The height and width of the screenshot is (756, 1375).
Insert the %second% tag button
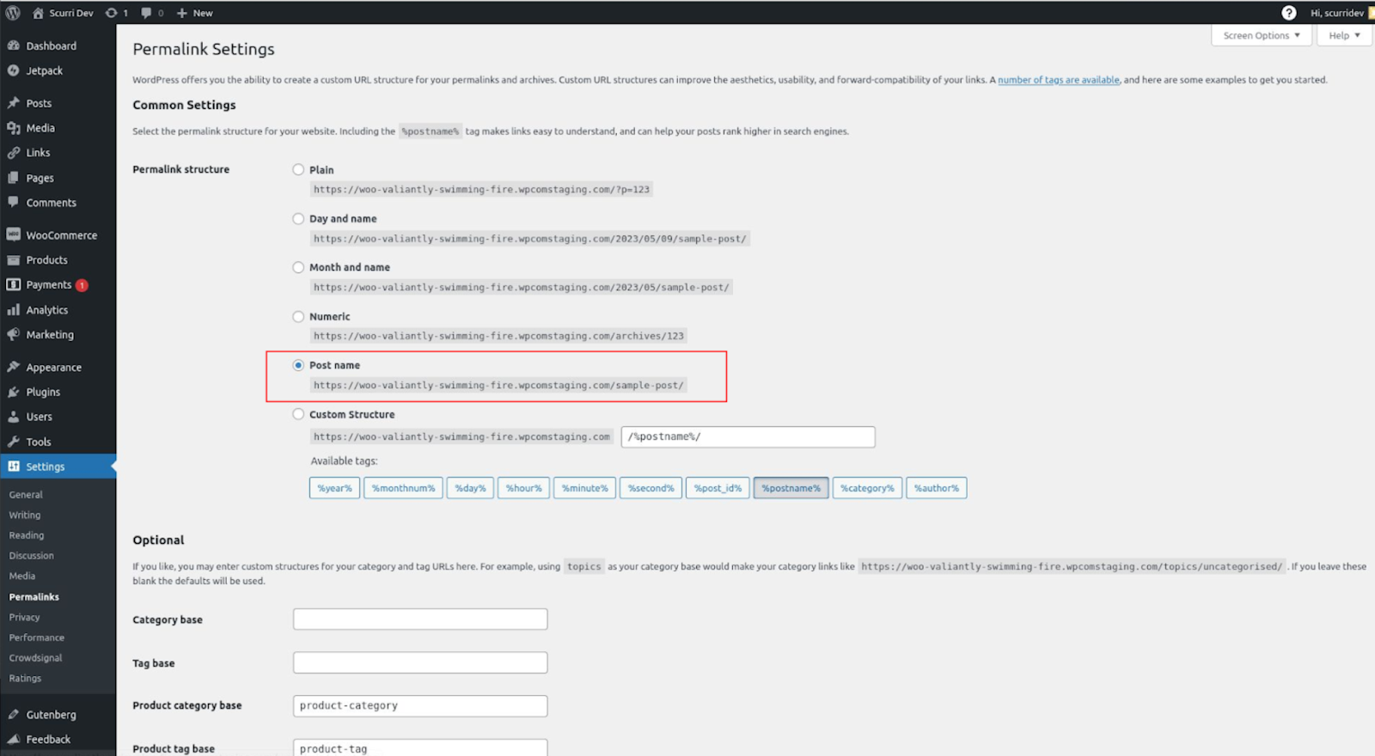pos(651,488)
